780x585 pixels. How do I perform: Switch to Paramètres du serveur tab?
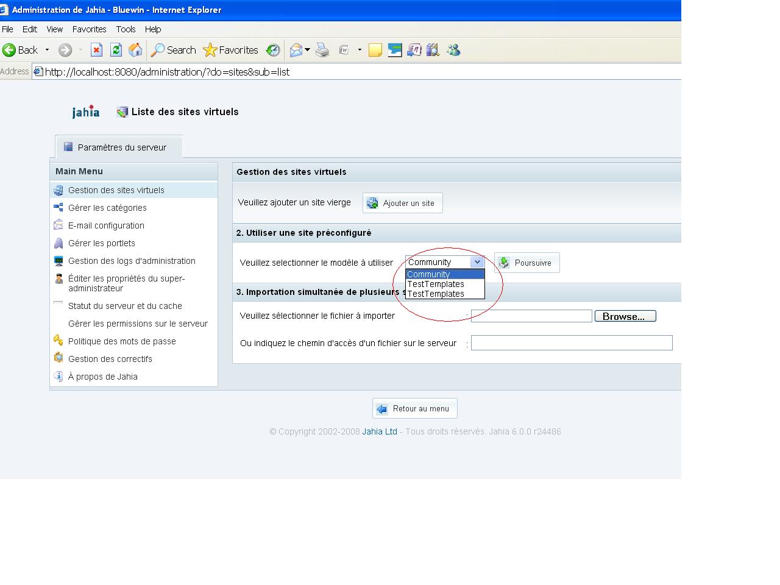click(119, 147)
